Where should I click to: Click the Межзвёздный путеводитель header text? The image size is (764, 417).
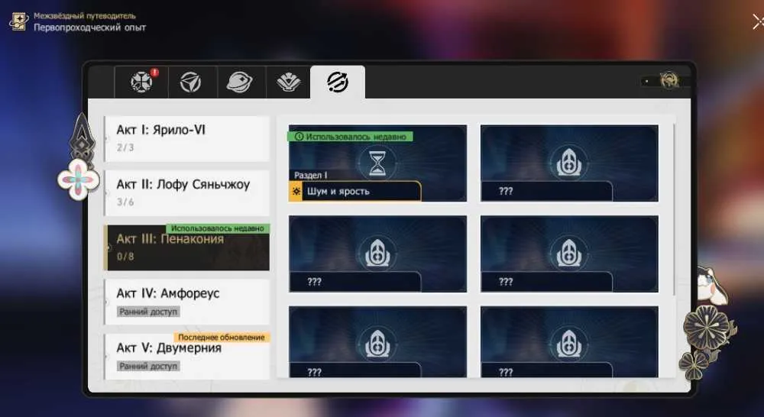pos(85,16)
